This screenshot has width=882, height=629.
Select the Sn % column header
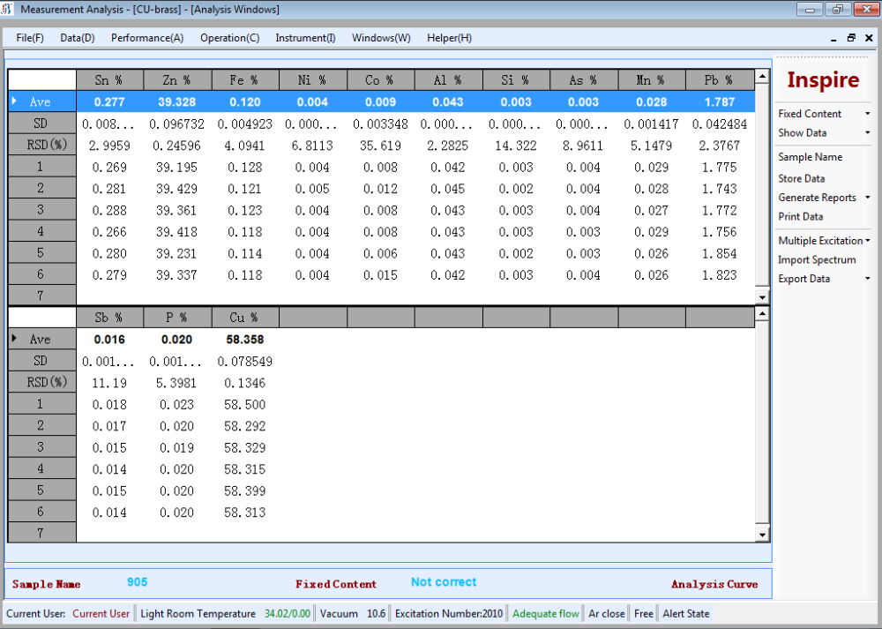click(109, 80)
